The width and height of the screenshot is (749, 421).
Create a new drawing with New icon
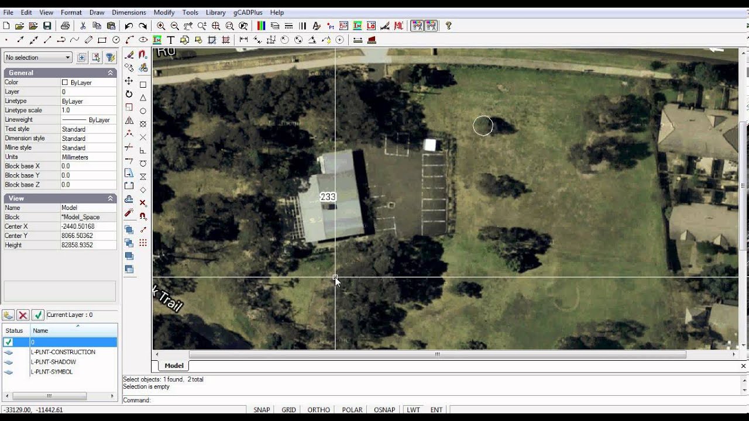[6, 26]
